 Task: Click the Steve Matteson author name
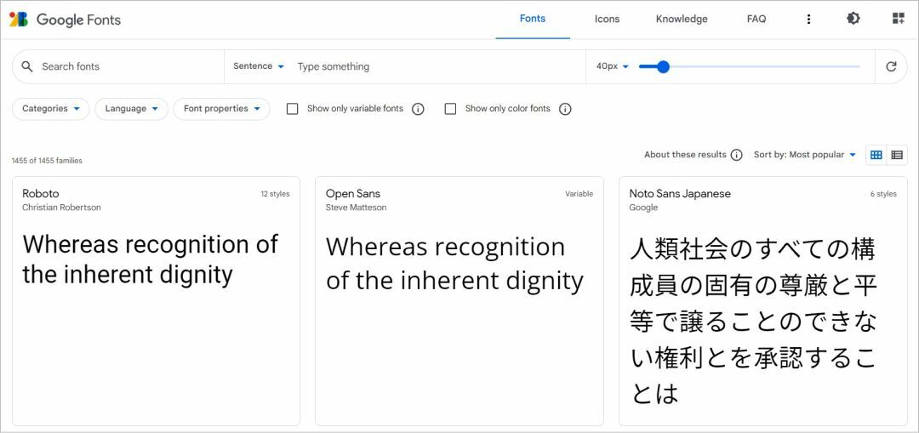[x=357, y=208]
